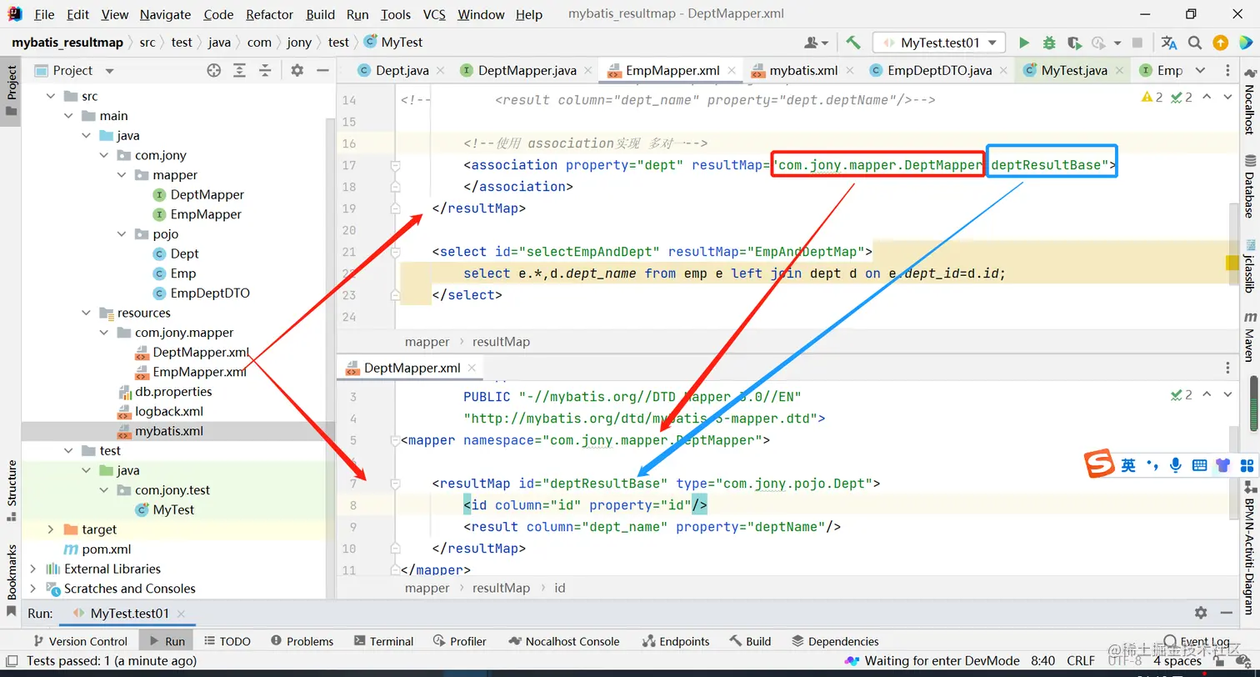Close the EmpMapper.xml tab
Image resolution: width=1260 pixels, height=677 pixels.
731,71
